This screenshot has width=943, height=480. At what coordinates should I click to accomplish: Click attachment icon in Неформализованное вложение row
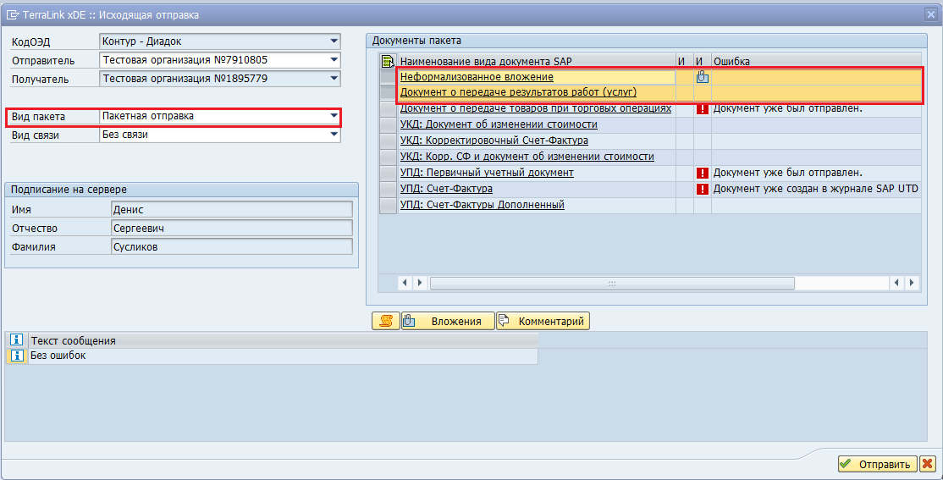[x=702, y=77]
